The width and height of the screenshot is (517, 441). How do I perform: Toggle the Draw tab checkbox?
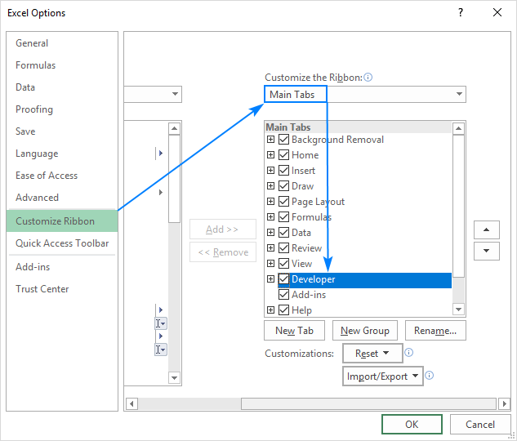[x=283, y=186]
